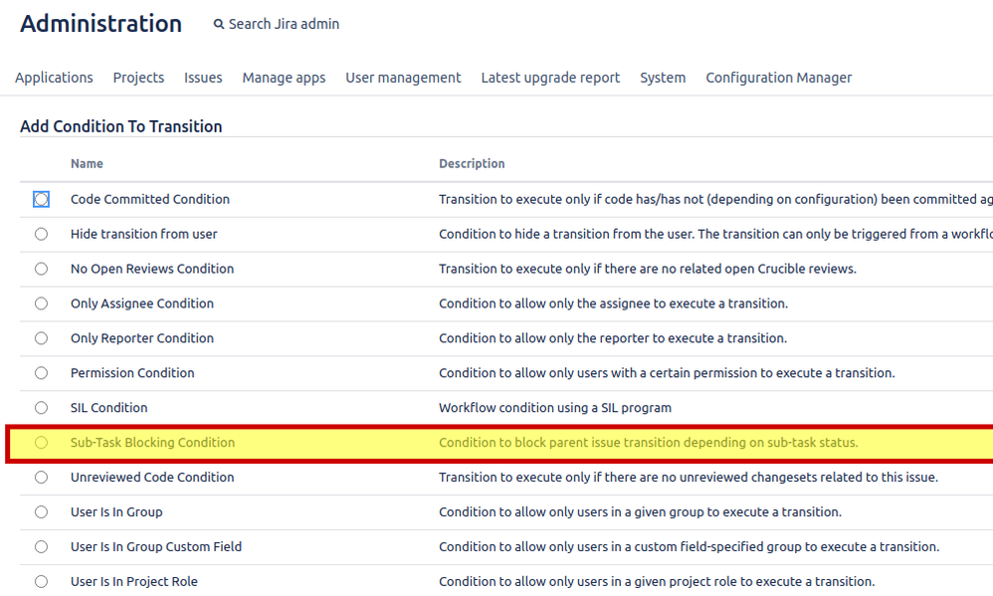Click 'User Is In Group Custom Field' text
This screenshot has width=993, height=596.
tap(156, 546)
